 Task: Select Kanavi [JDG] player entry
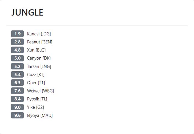[x=39, y=34]
